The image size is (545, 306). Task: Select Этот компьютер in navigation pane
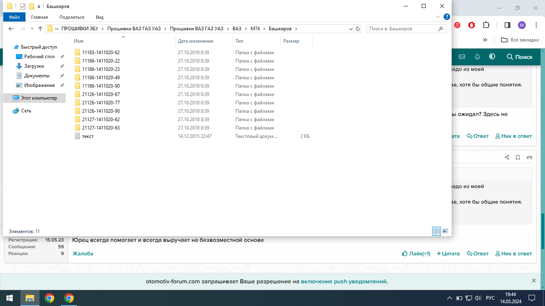click(x=39, y=98)
